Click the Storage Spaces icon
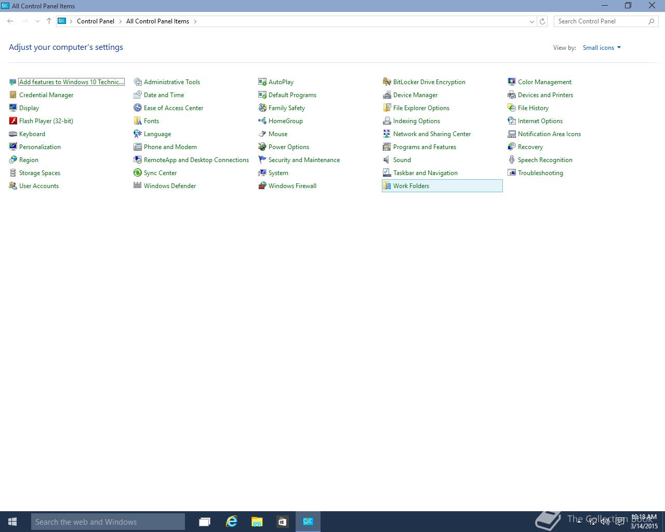Screen dimensions: 665x532 pos(13,173)
